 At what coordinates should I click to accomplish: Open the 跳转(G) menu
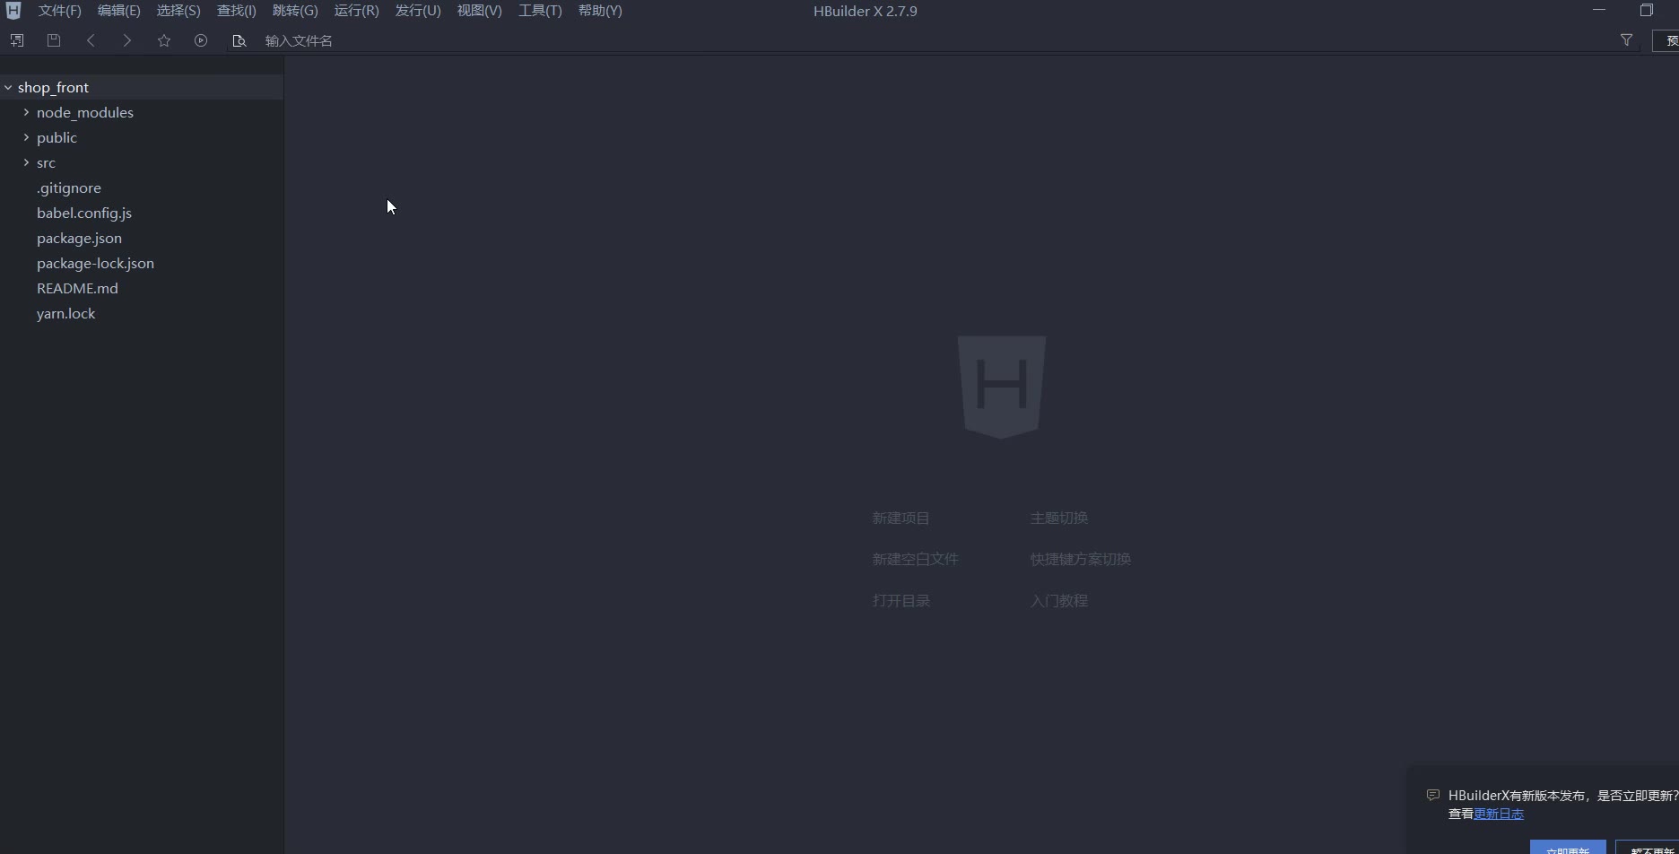tap(295, 11)
